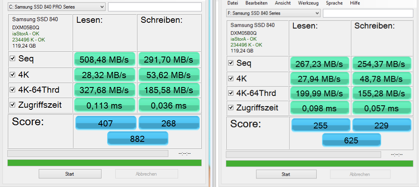Click the Schreiben: header in the right window
Viewport: 419px width, 187px height.
point(375,26)
